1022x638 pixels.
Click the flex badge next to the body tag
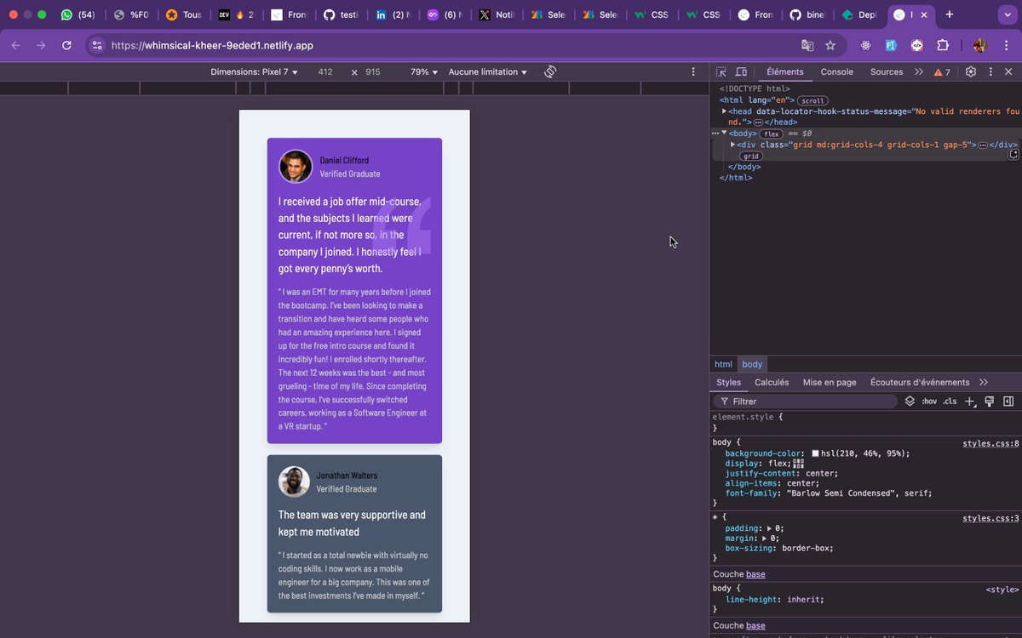[x=771, y=134]
